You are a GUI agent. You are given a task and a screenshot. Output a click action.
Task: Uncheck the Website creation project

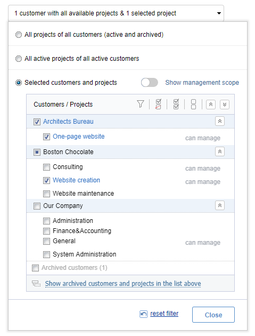tap(46, 180)
